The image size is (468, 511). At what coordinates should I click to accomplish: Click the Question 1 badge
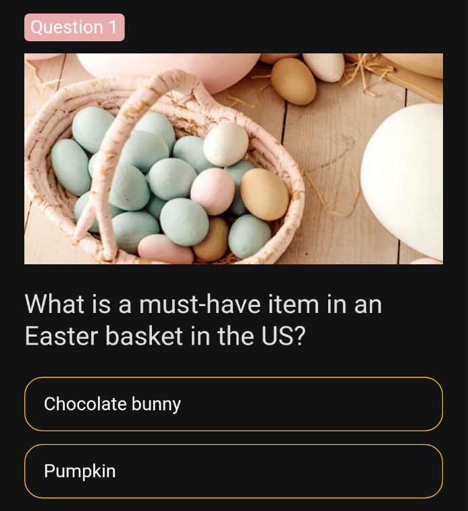pyautogui.click(x=74, y=27)
